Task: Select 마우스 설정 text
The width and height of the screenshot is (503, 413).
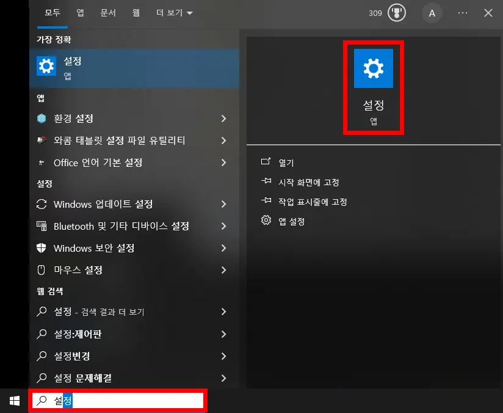Action: tap(78, 270)
